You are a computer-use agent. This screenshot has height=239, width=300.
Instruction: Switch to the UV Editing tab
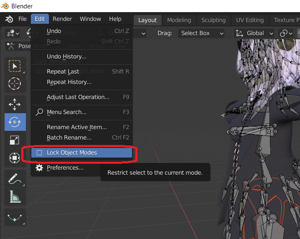250,20
